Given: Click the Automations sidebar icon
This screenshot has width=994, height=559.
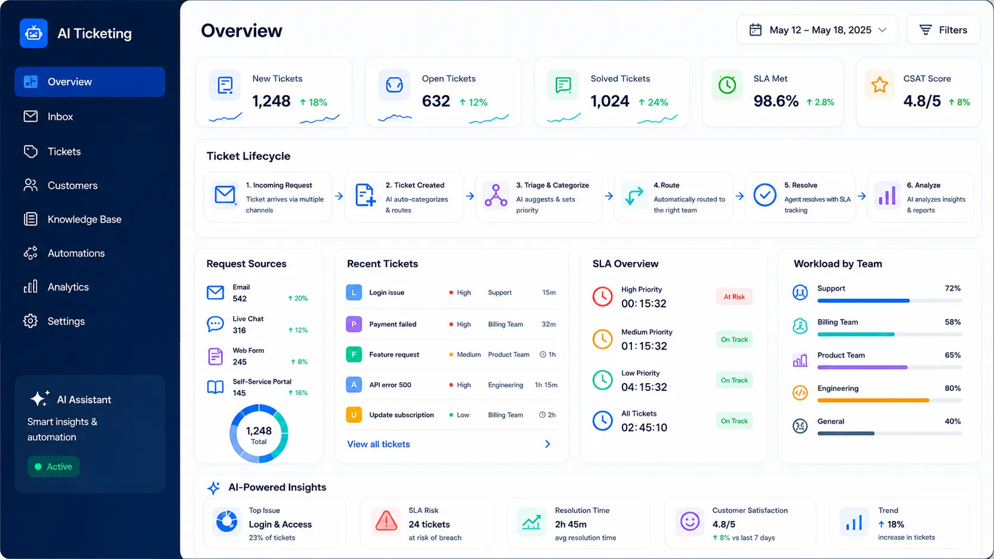Looking at the screenshot, I should tap(30, 253).
